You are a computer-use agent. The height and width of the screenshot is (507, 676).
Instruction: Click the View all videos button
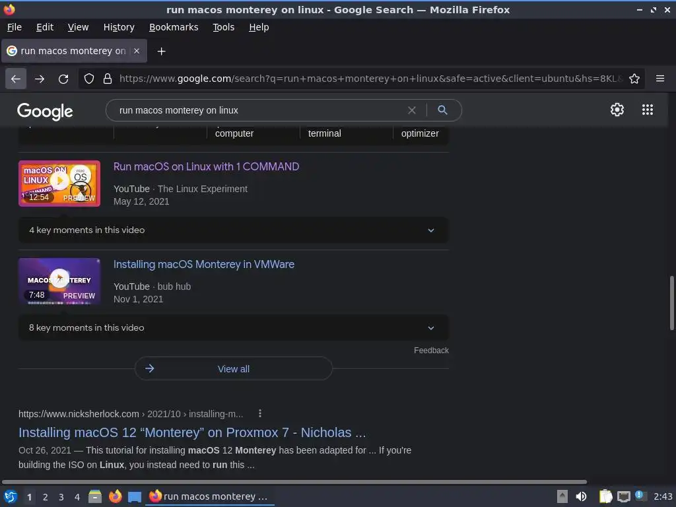click(x=234, y=368)
